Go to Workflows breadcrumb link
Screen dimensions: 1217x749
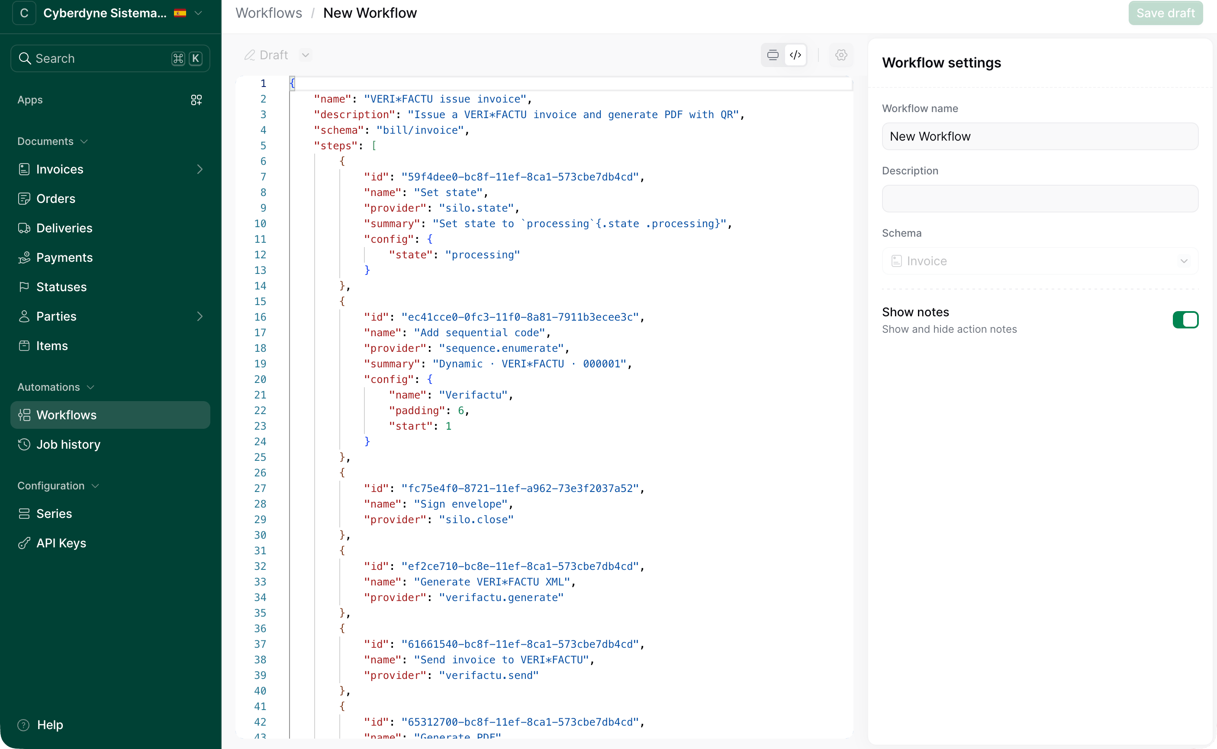[x=268, y=13]
